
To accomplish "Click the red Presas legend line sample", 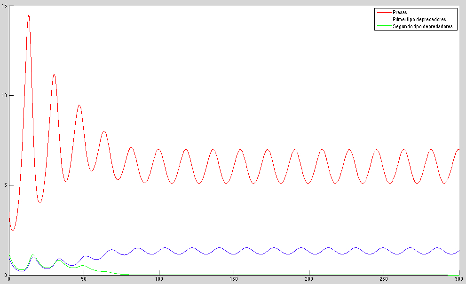I will [x=383, y=12].
